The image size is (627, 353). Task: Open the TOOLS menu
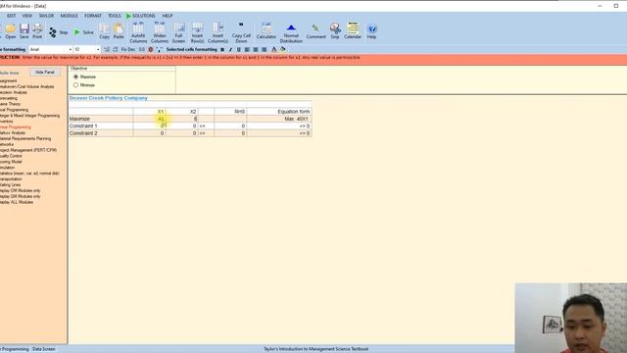point(115,16)
